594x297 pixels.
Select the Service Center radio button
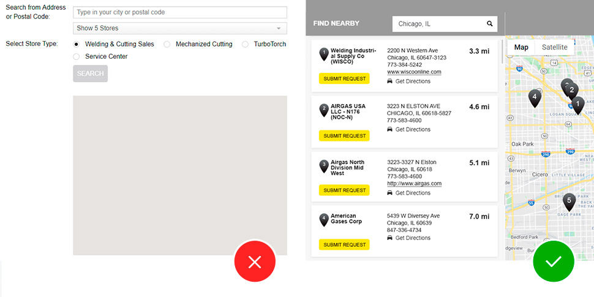77,56
